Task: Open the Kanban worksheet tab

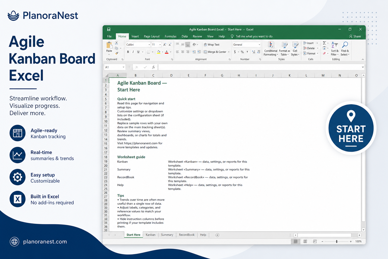Action: pos(151,235)
